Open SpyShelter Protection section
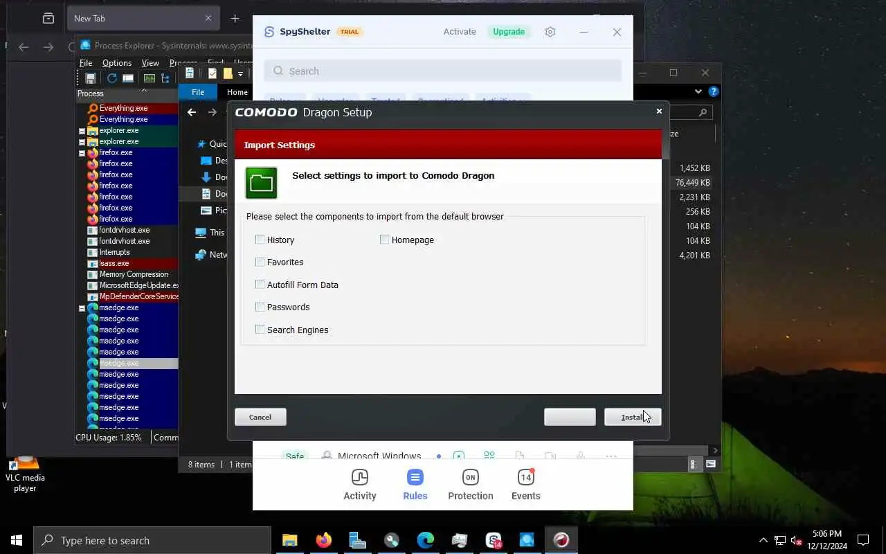This screenshot has height=554, width=886. (471, 485)
